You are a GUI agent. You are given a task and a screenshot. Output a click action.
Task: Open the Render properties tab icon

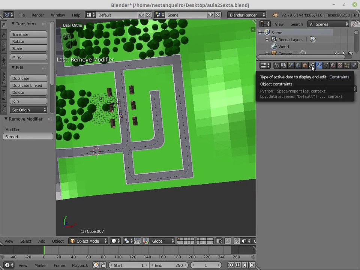coord(277,66)
